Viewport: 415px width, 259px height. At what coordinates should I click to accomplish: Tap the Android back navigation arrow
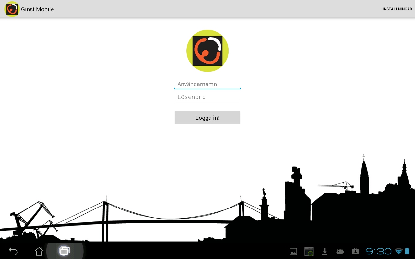coord(13,251)
